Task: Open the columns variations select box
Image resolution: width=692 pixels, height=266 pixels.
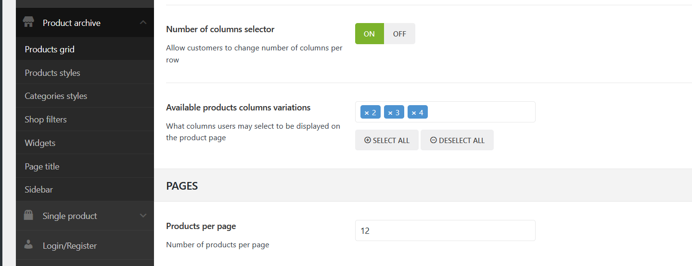Action: [x=481, y=112]
